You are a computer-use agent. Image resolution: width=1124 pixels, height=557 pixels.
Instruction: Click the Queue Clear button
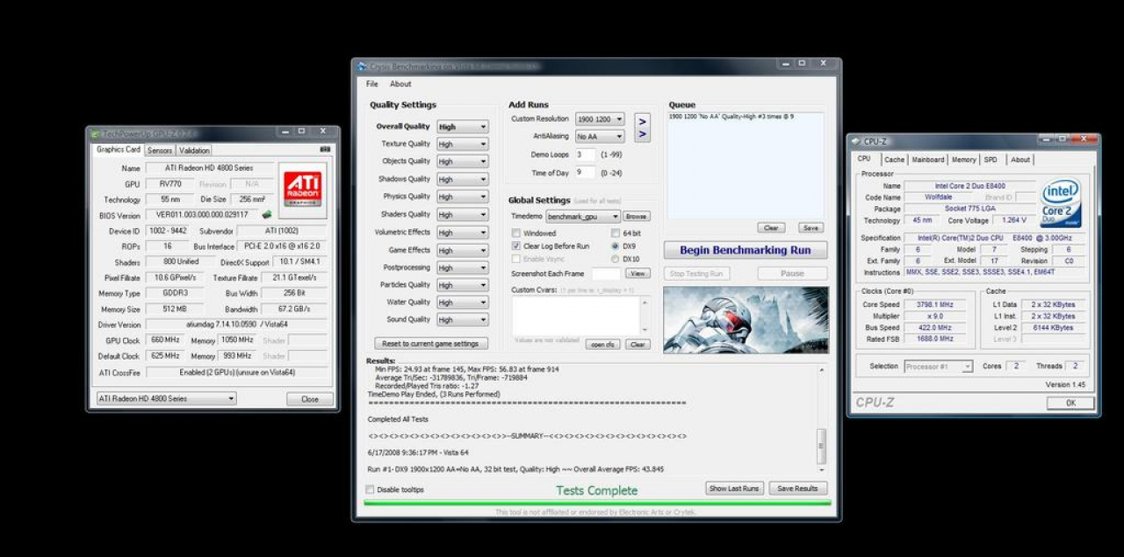(771, 228)
